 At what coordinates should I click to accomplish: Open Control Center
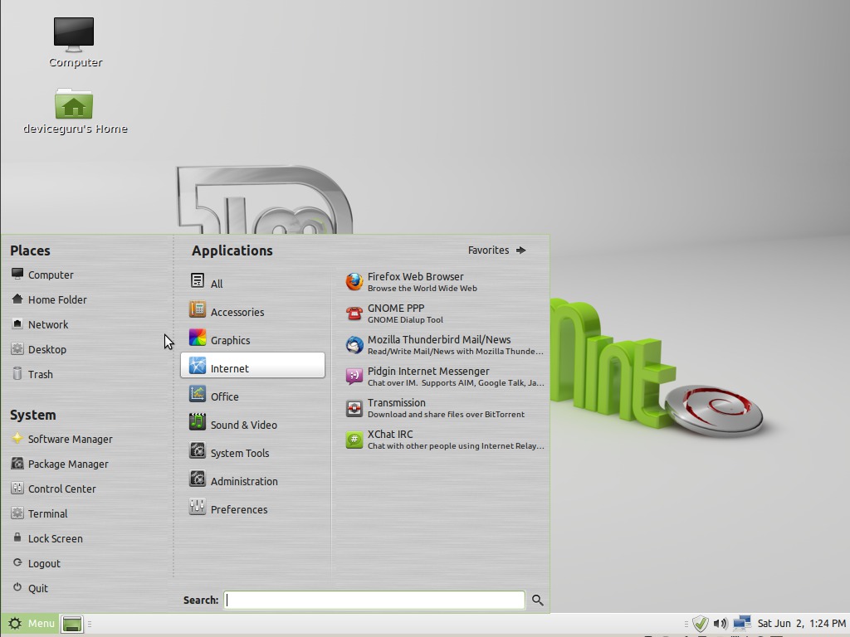tap(53, 489)
